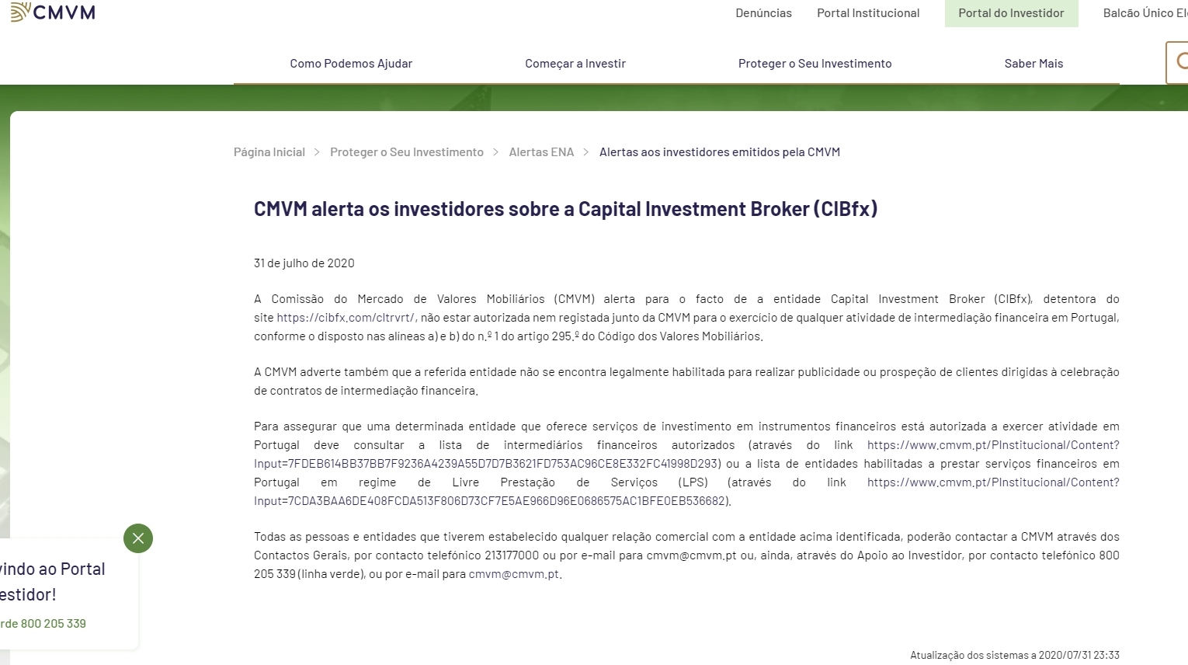Select the Portal do Investidor tab

pyautogui.click(x=1011, y=13)
